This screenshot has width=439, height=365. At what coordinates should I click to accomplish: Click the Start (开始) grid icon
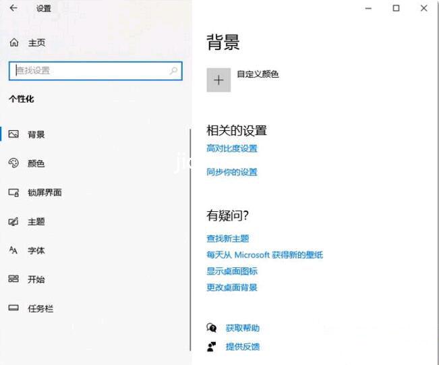click(13, 279)
